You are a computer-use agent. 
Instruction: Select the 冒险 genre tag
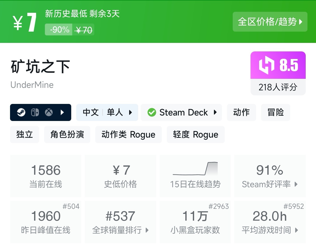tap(275, 112)
